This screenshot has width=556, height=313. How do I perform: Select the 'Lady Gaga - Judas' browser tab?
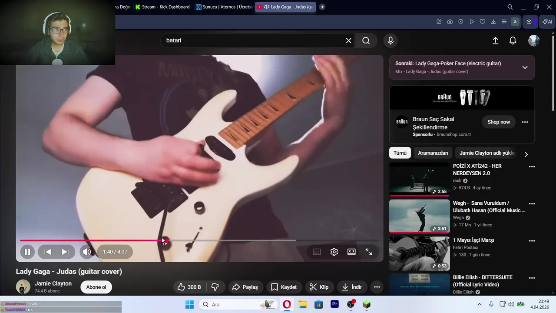(285, 7)
